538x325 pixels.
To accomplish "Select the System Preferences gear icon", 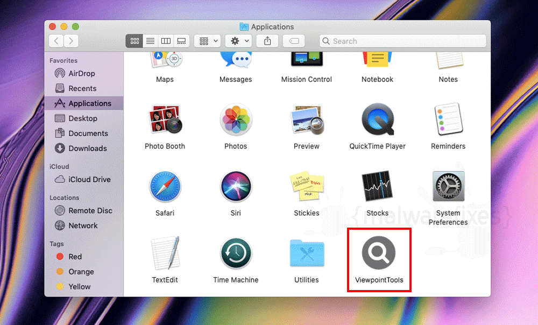I will click(449, 186).
